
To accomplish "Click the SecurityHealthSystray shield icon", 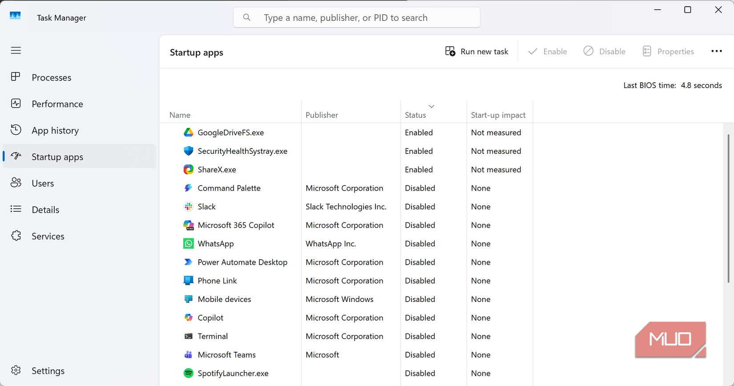I will [189, 151].
